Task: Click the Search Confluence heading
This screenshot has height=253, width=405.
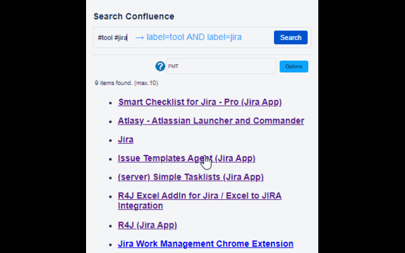Action: (134, 16)
